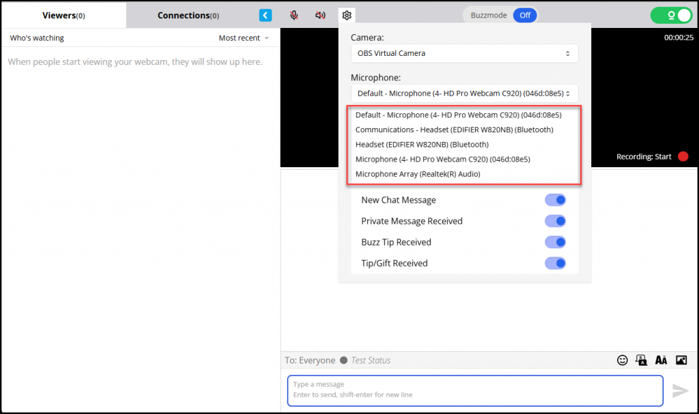Click the Who's watching heading
The image size is (699, 414).
[x=37, y=38]
